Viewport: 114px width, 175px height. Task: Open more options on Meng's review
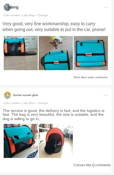click(106, 7)
